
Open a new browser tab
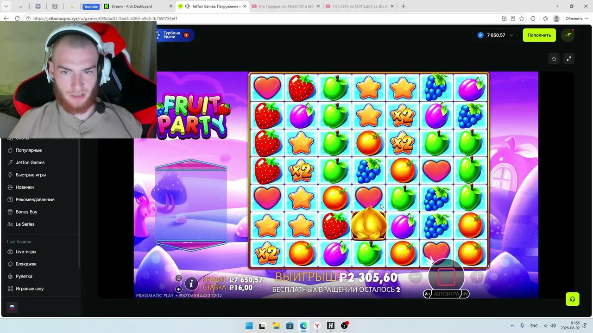403,6
